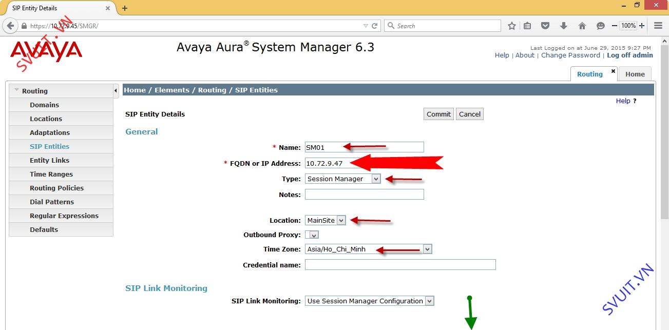This screenshot has height=330, width=669.
Task: Click Home in the breadcrumb
Action: pyautogui.click(x=135, y=90)
